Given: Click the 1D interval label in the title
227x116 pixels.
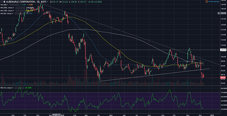Looking at the screenshot, I should [38, 2].
